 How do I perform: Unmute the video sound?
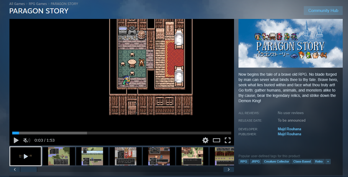(x=27, y=140)
